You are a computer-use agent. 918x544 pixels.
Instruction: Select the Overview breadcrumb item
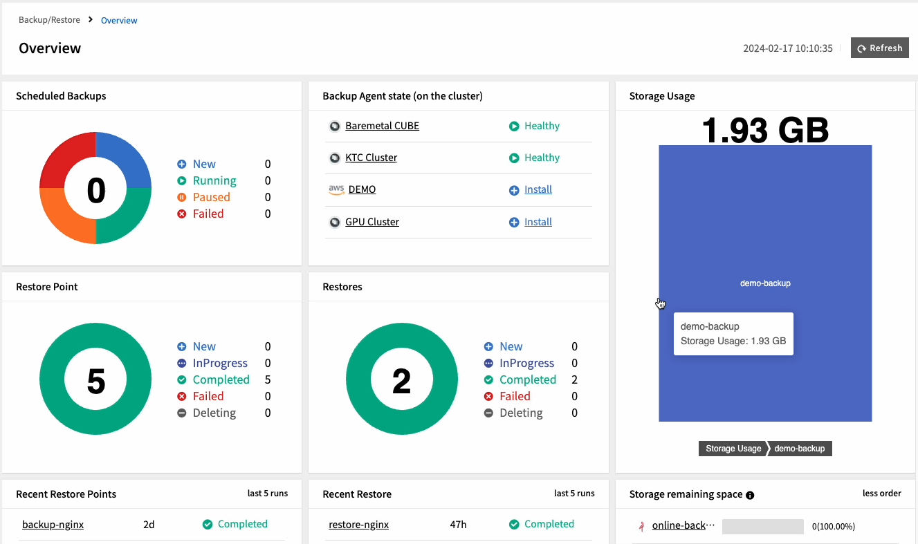click(x=119, y=21)
